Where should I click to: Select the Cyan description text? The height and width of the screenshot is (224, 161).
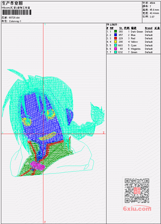coord(134,46)
